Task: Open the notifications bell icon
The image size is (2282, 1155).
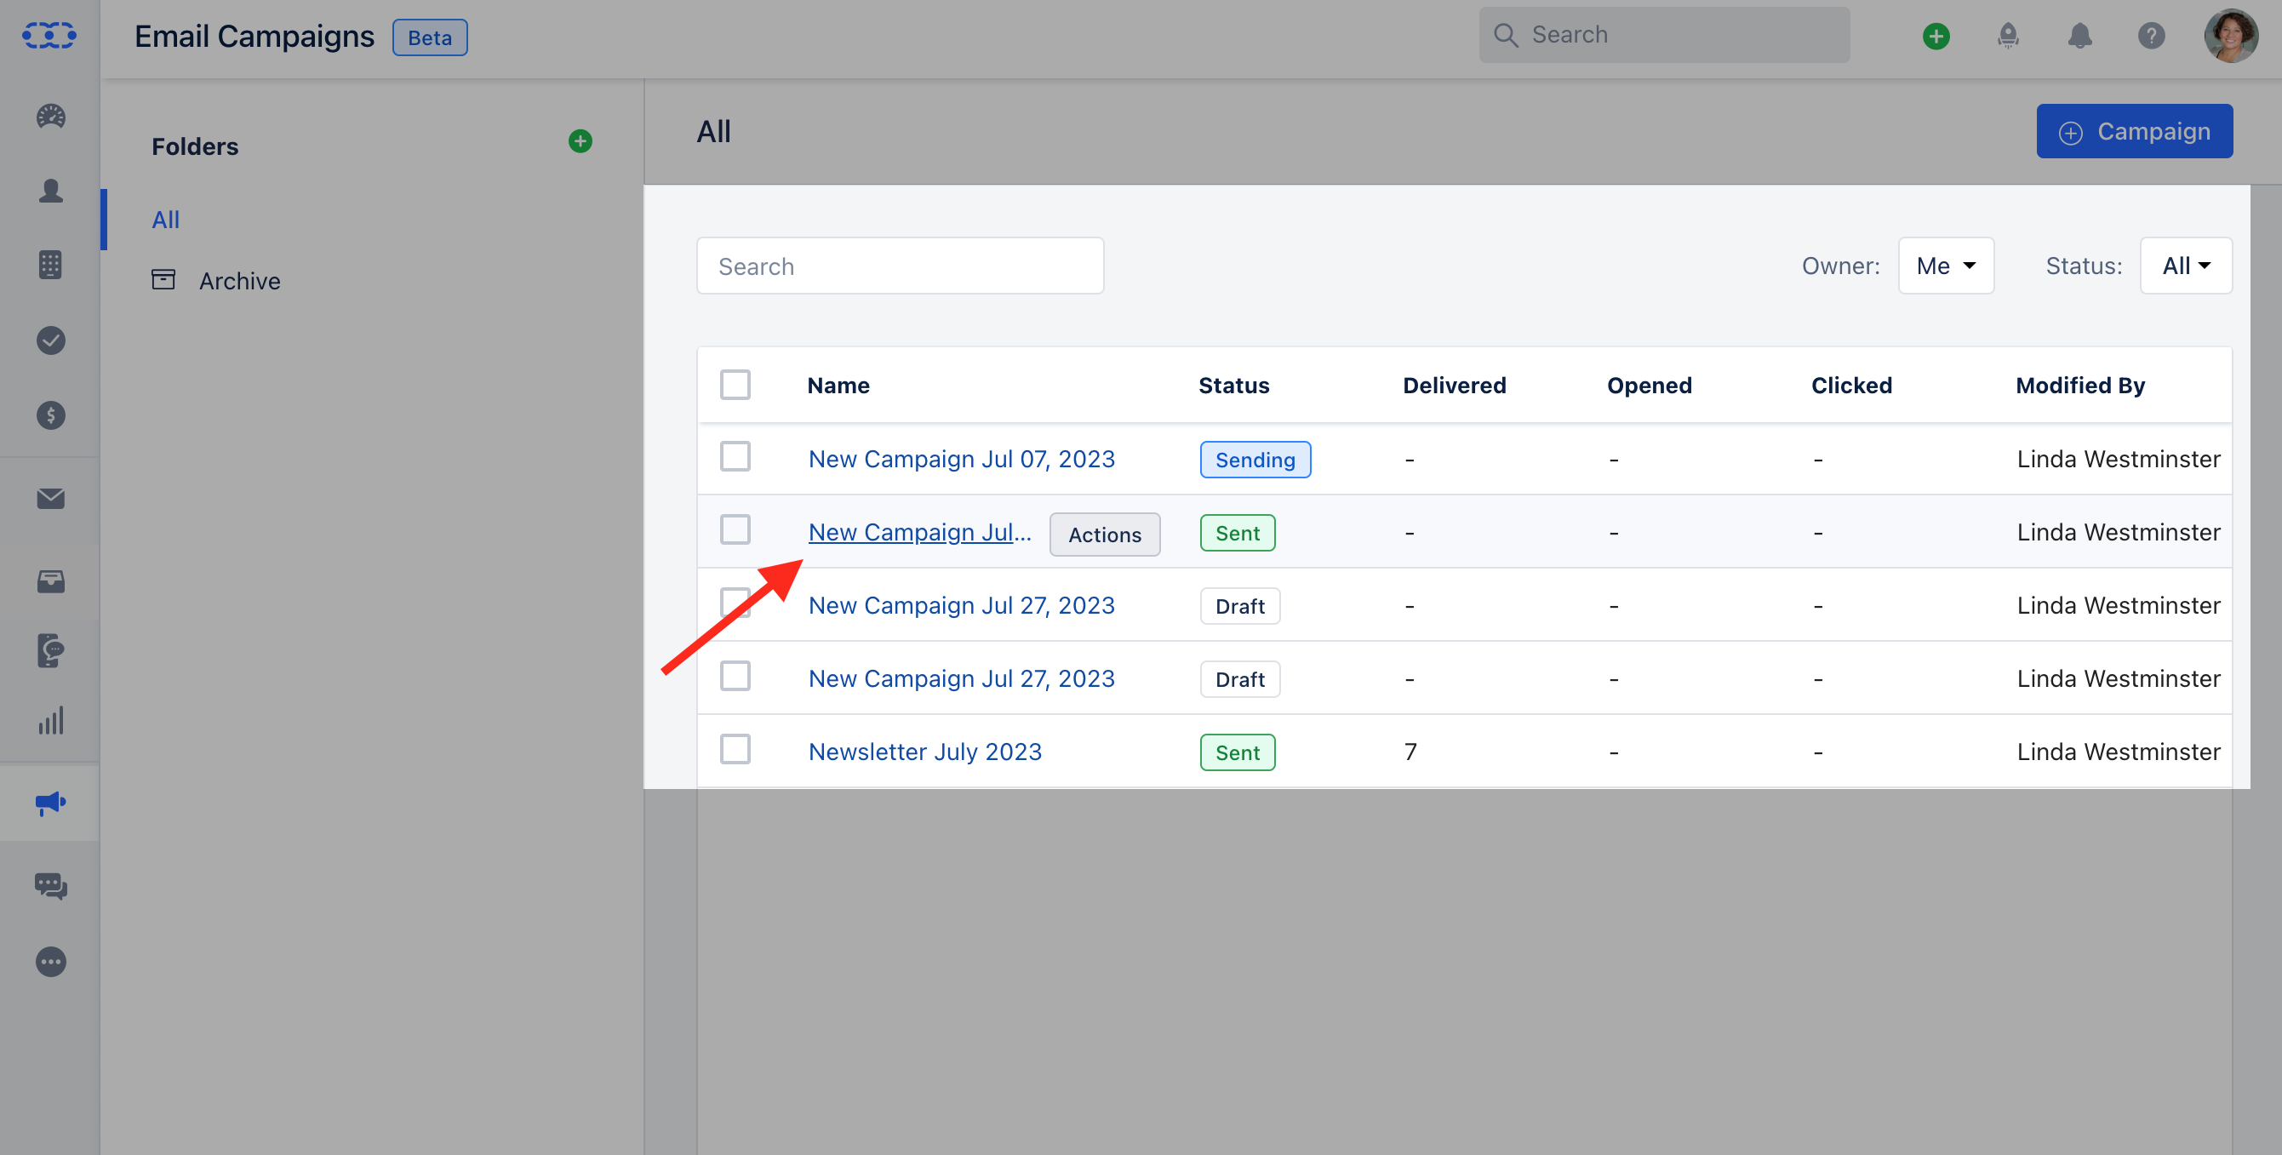Action: click(2079, 36)
